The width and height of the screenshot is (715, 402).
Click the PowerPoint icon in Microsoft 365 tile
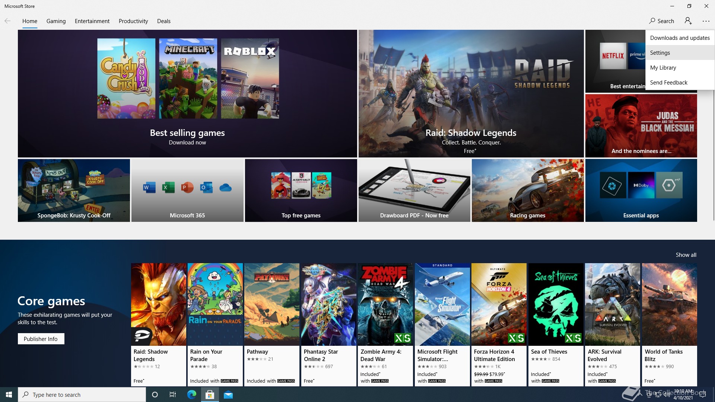click(187, 187)
